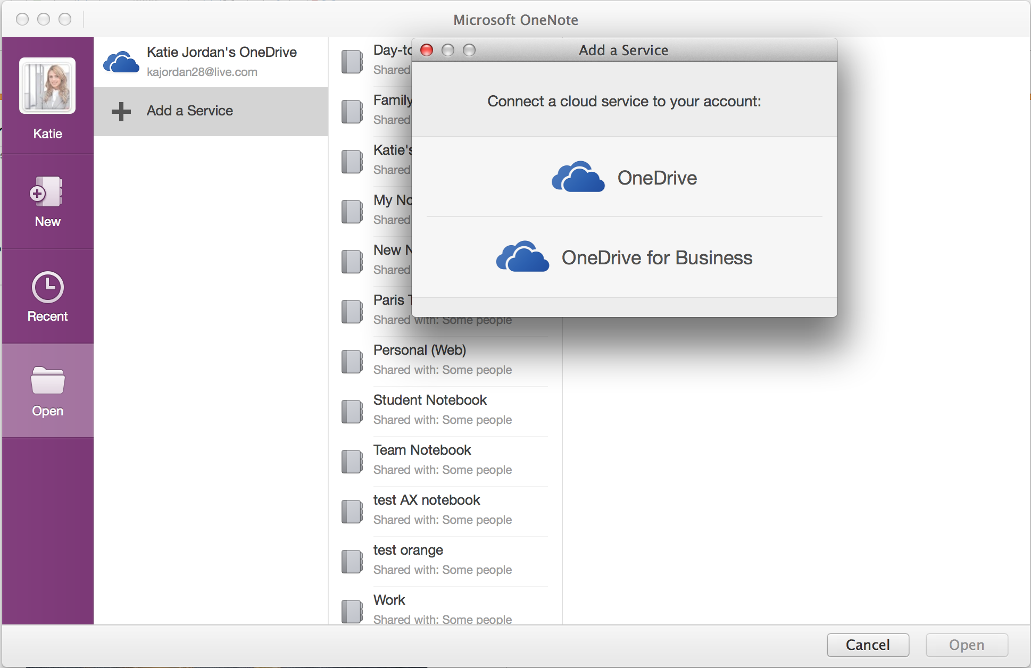Image resolution: width=1031 pixels, height=668 pixels.
Task: Select OneDrive as cloud service
Action: [623, 178]
